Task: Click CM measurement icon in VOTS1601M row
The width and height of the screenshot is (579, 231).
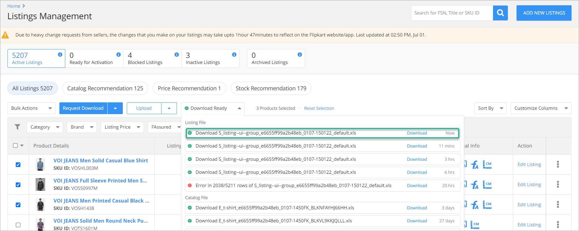Action: point(475,225)
